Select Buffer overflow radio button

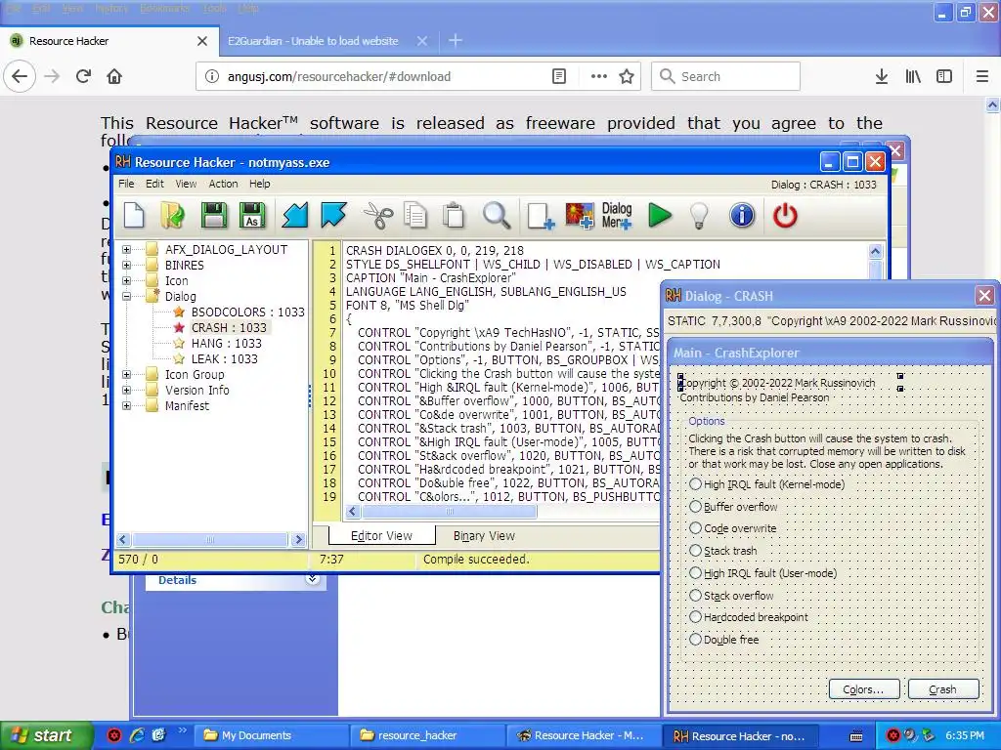[x=695, y=507]
